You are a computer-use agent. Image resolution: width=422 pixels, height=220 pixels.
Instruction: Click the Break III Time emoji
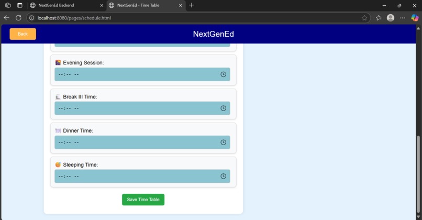(x=58, y=97)
